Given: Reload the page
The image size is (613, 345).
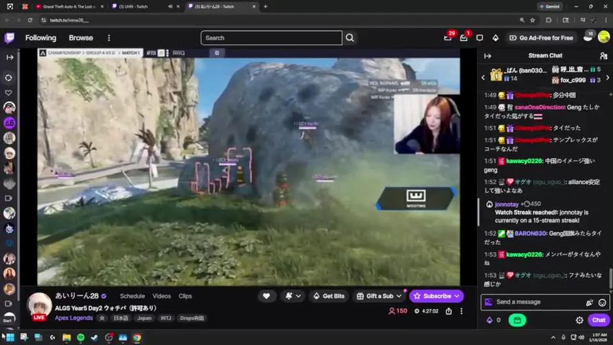Looking at the screenshot, I should [x=30, y=20].
